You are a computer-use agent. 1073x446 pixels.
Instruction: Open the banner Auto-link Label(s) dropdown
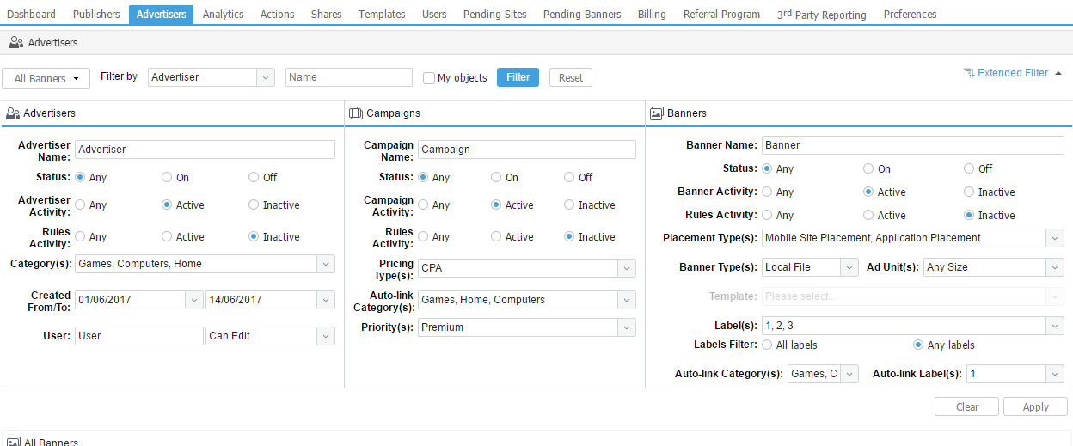pos(1055,374)
